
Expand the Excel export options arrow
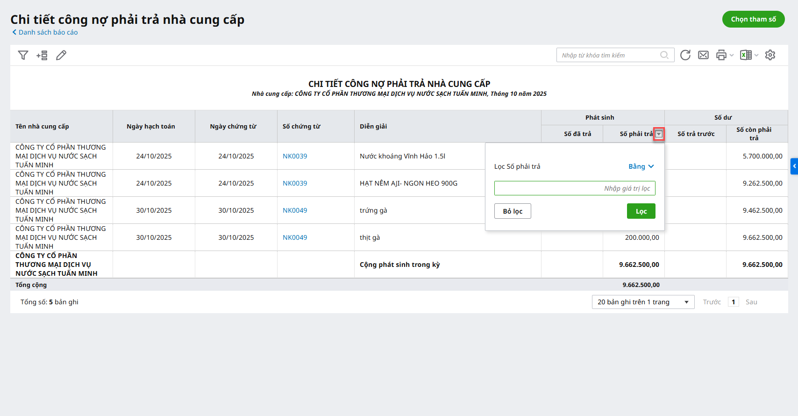(756, 55)
